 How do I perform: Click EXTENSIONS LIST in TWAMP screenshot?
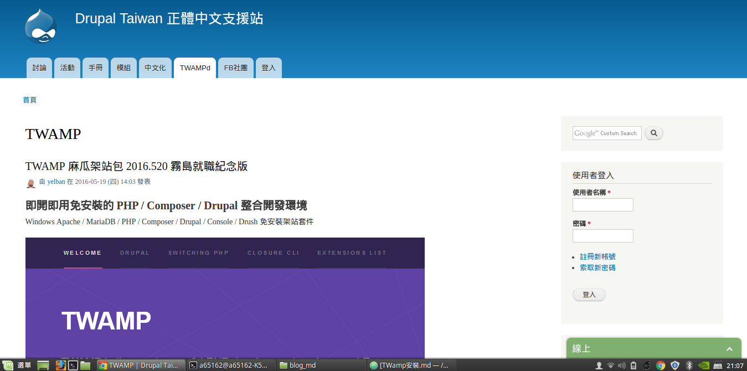[352, 253]
